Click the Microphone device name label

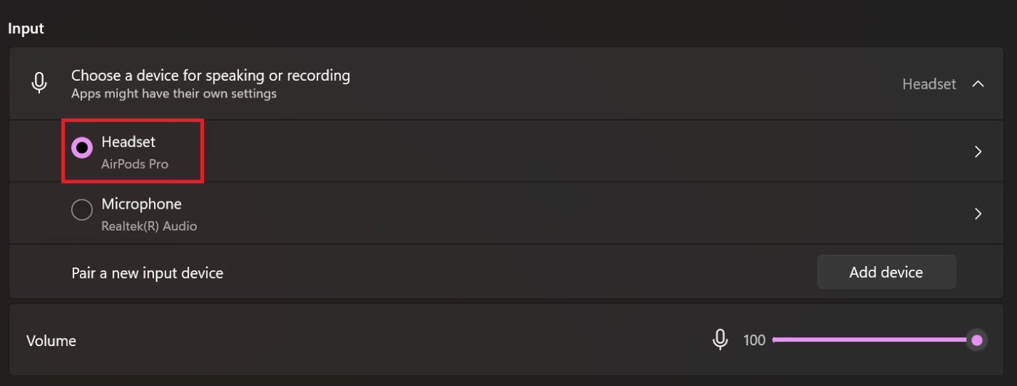(x=142, y=204)
